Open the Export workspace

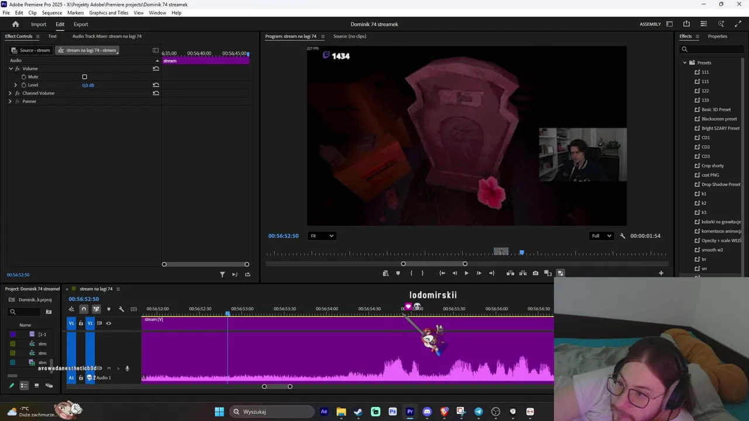coord(81,24)
